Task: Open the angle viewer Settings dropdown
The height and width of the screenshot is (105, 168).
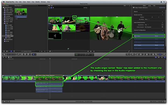Action: [x=86, y=8]
